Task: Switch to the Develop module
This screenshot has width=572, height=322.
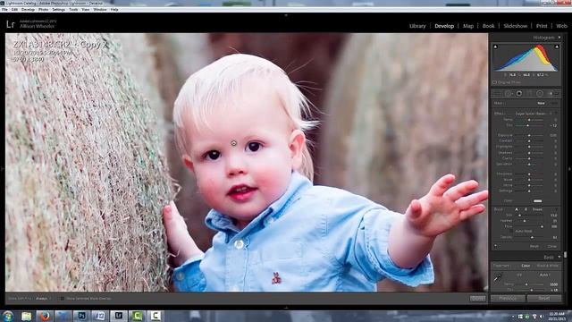Action: (444, 26)
